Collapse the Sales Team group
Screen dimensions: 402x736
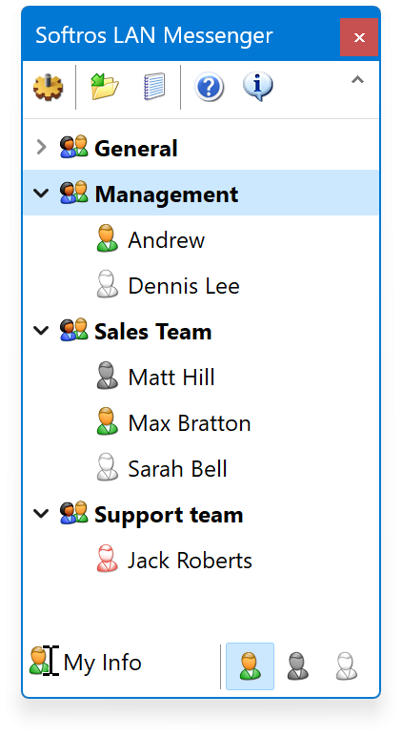[42, 331]
